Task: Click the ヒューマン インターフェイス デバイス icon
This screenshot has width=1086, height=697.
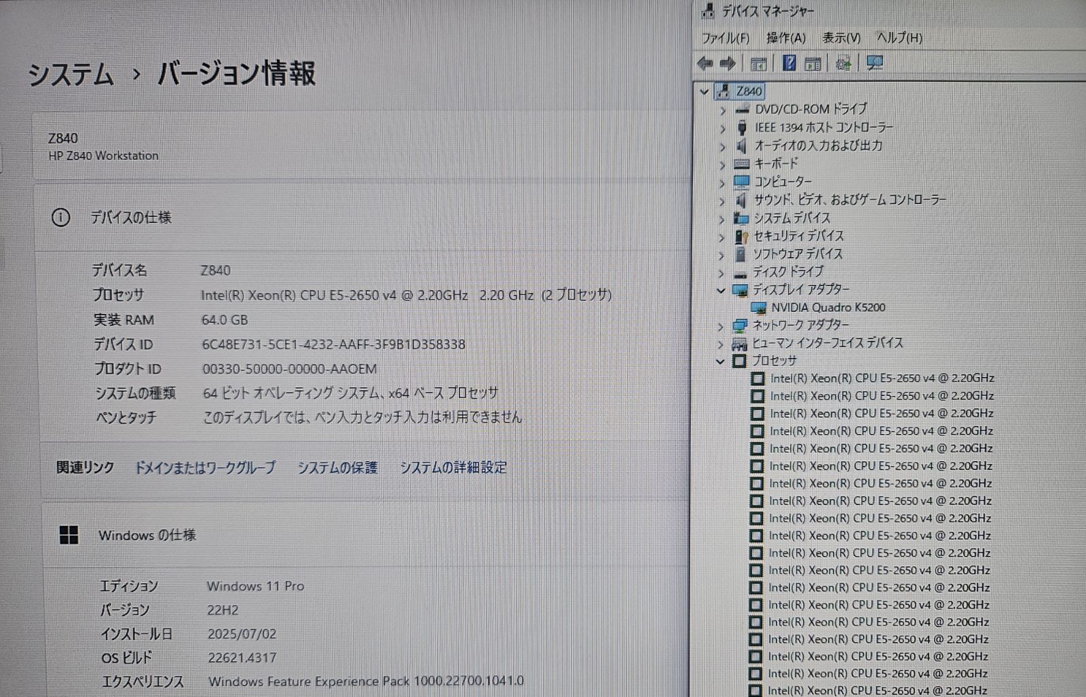Action: tap(738, 344)
